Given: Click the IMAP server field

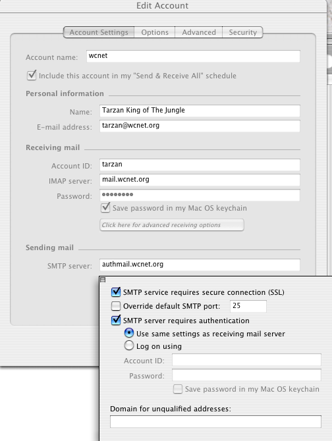Looking at the screenshot, I should pyautogui.click(x=200, y=180).
